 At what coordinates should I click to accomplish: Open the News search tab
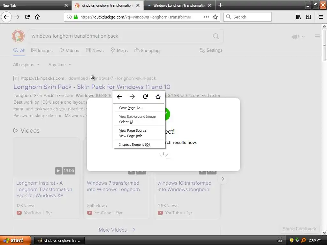(x=95, y=50)
